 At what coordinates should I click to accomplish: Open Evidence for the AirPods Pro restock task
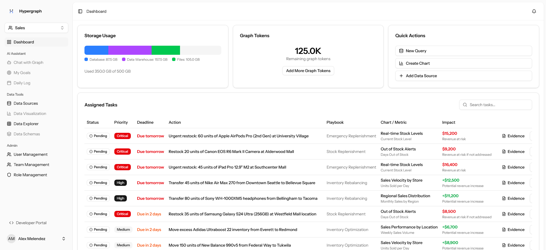(x=513, y=136)
